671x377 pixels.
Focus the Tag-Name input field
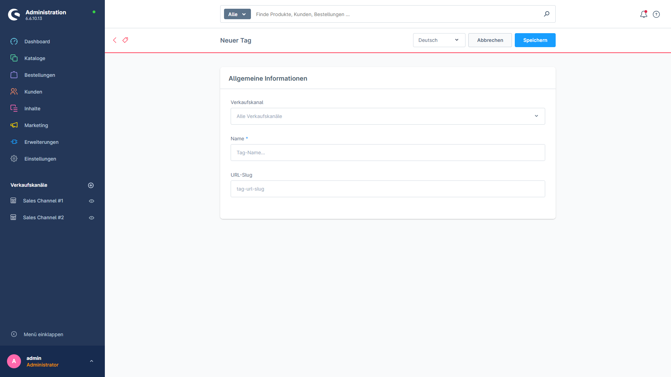point(388,153)
